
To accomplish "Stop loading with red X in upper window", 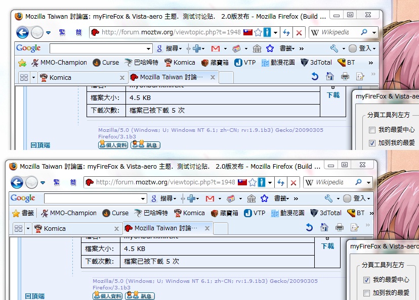I will coord(299,33).
